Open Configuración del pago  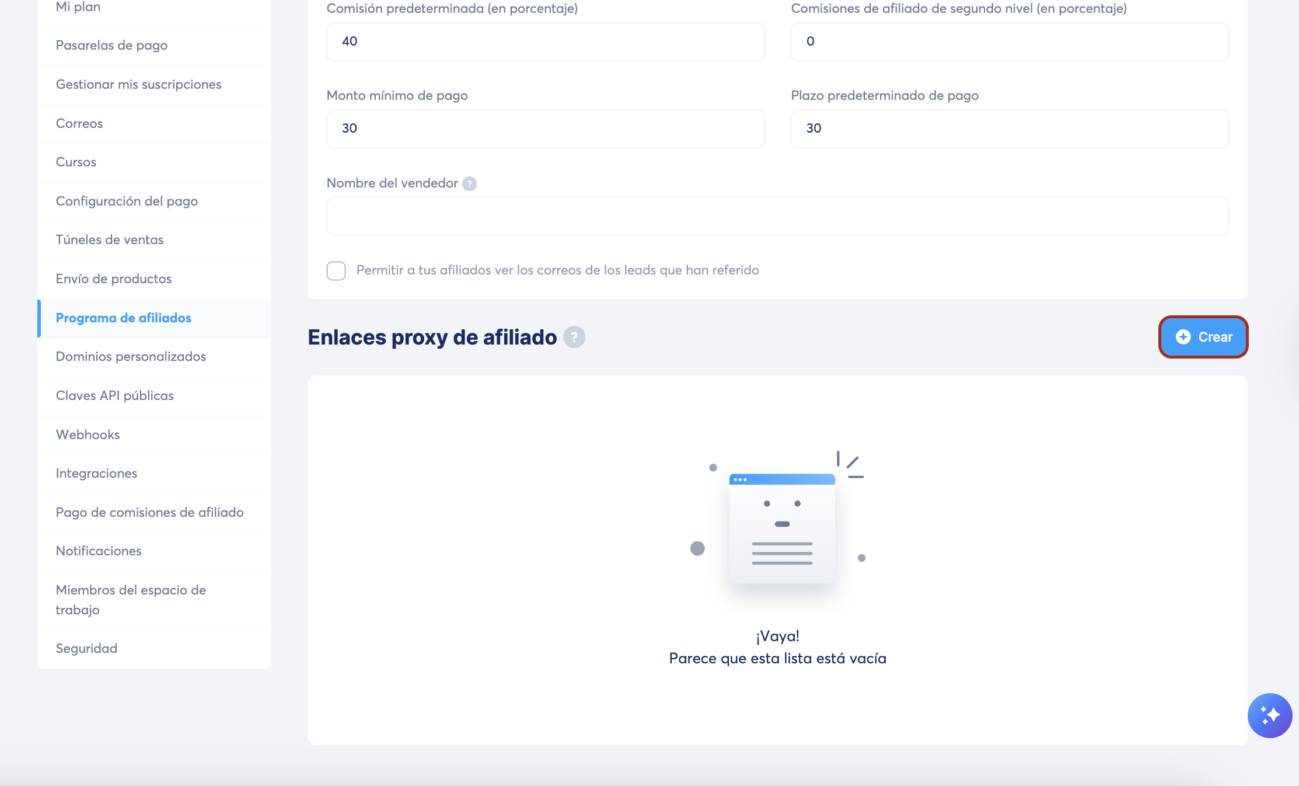click(127, 201)
